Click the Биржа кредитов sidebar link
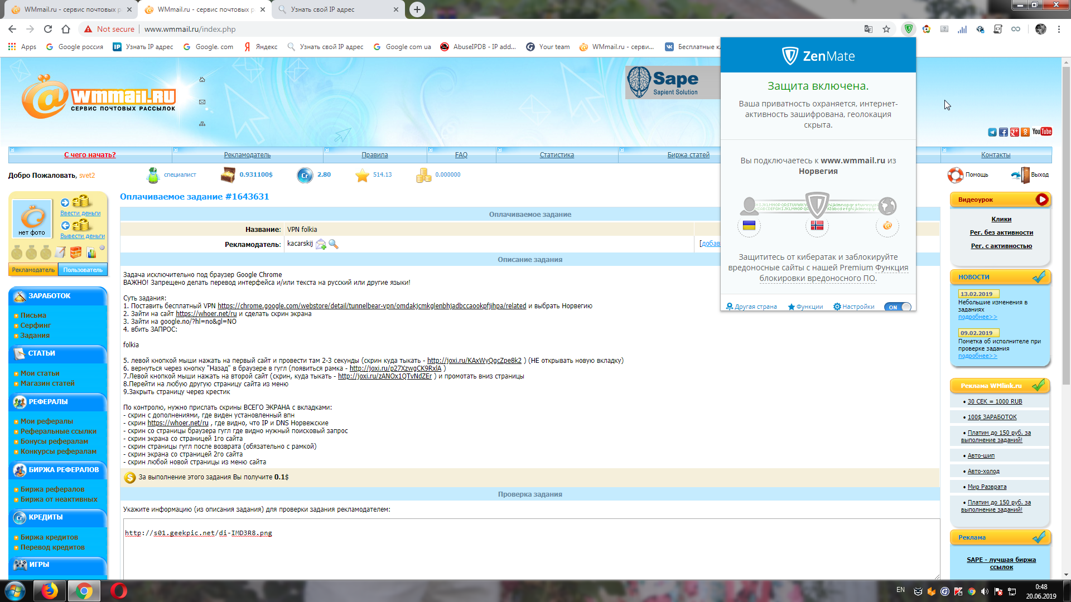Screen dimensions: 1071x602 click(x=49, y=537)
